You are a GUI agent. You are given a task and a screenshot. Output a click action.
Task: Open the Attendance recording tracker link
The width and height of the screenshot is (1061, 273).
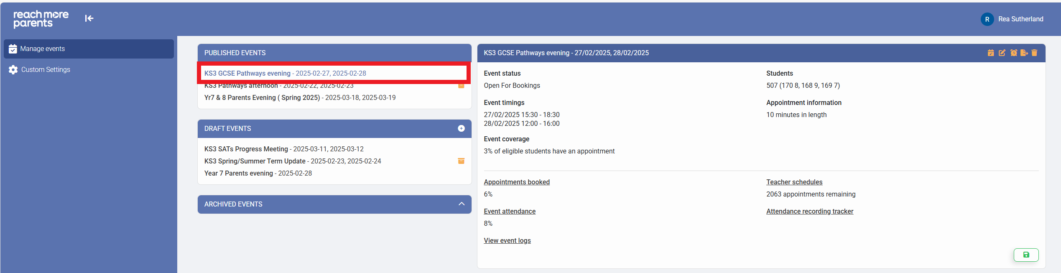pos(809,211)
